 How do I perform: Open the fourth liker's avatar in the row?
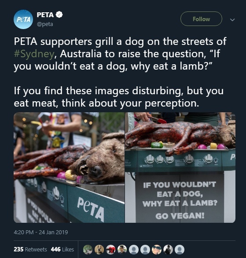(x=122, y=250)
